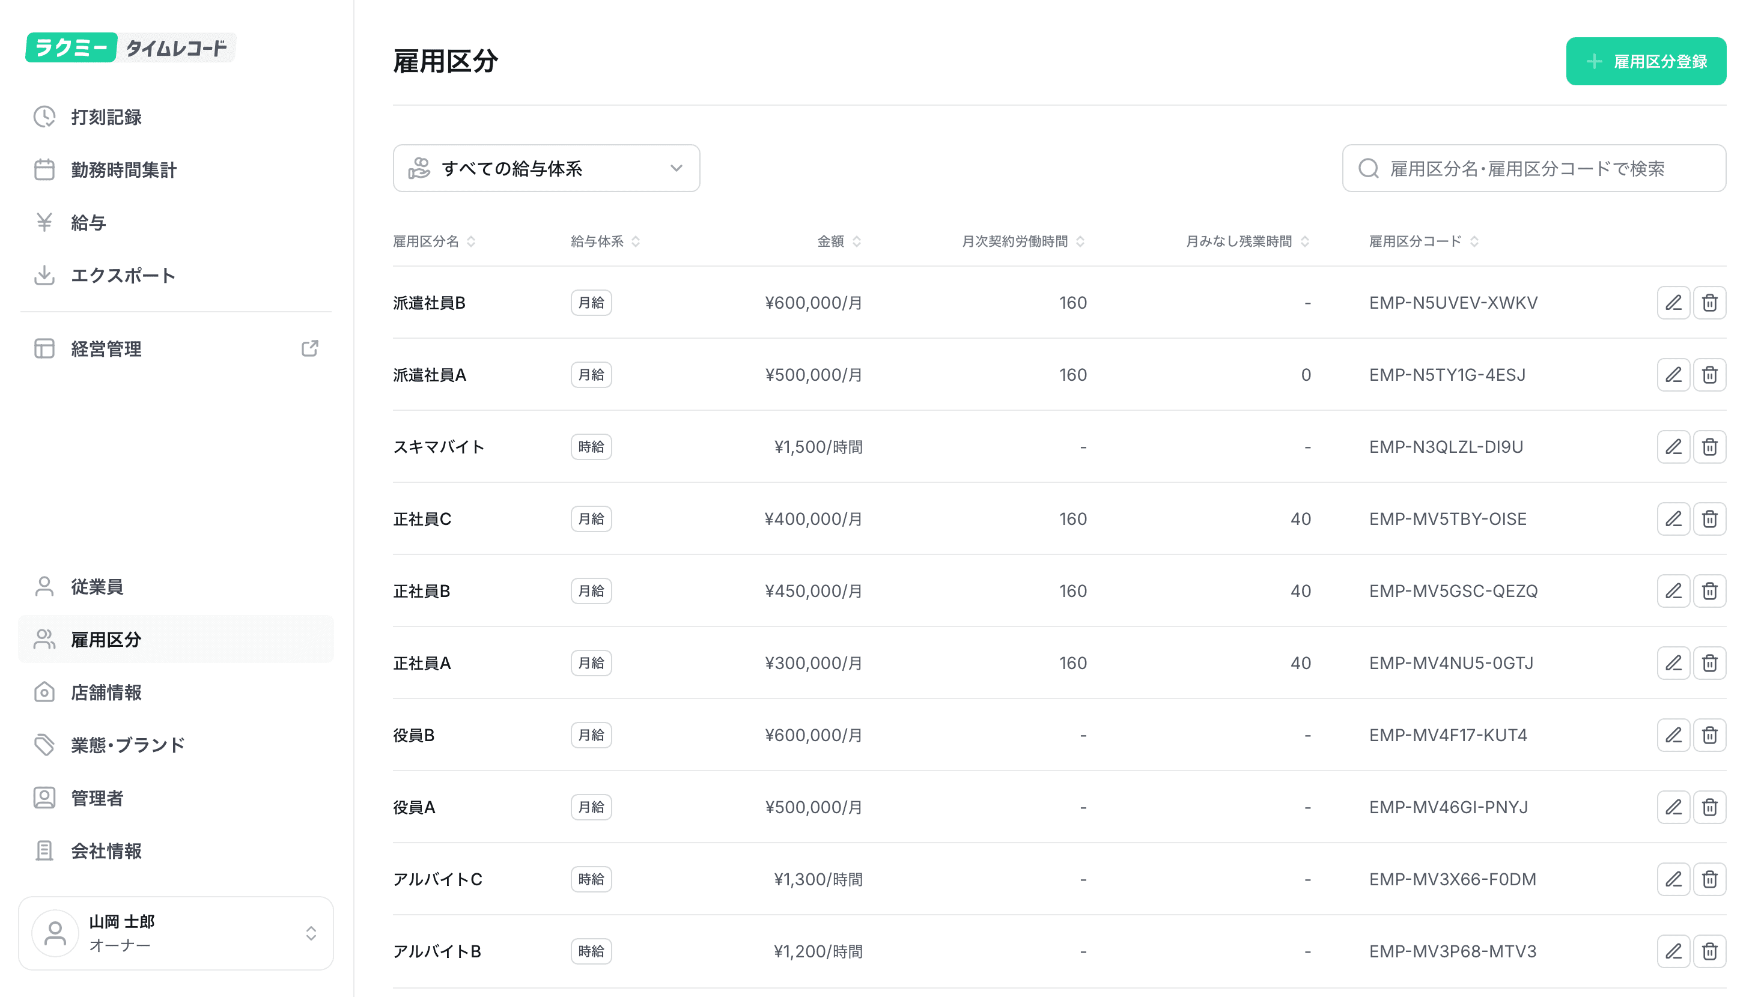Click the ラクミー タイムレコード logo
Viewport: 1764px width, 997px height.
[130, 47]
